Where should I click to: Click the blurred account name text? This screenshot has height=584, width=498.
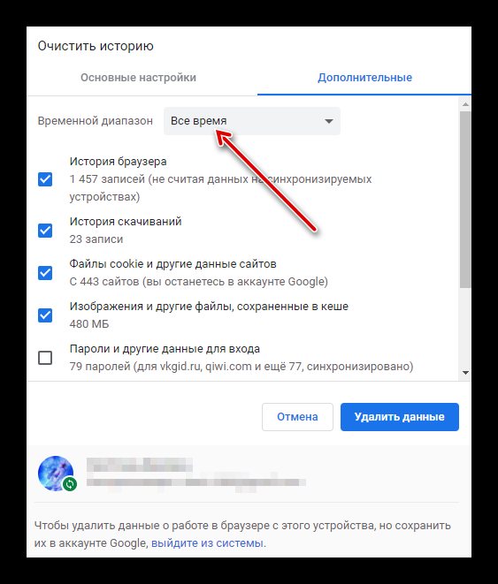coord(140,465)
